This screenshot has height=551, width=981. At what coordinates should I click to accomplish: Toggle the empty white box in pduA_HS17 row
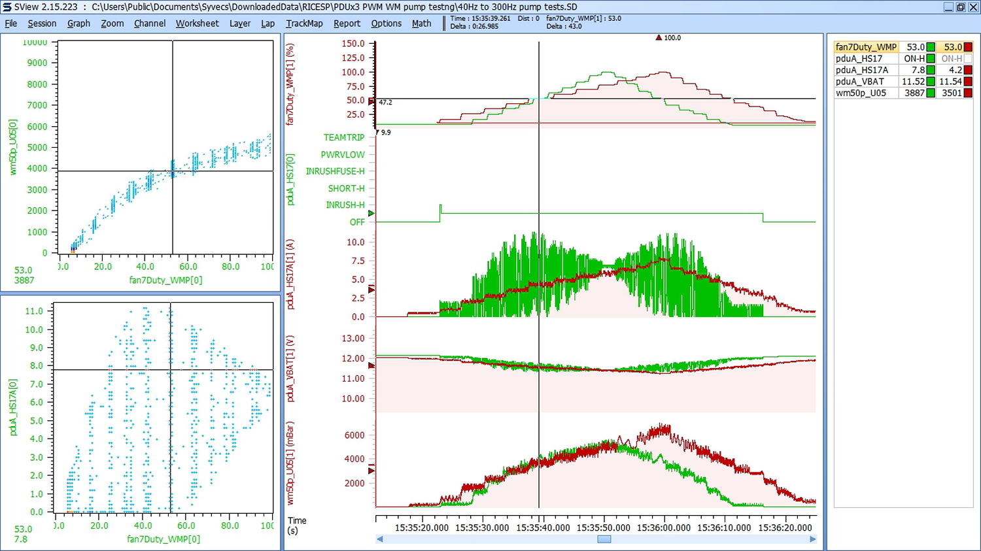(968, 58)
